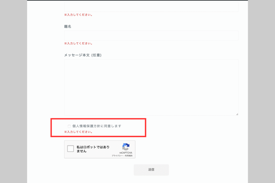This screenshot has height=183, width=275.
Task: Open the reCAPTCHA 利用規約 link
Action: click(x=128, y=156)
